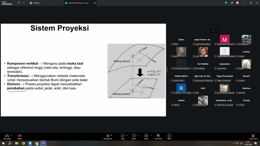
Task: Open the meeting info icon
Action: pos(19,2)
